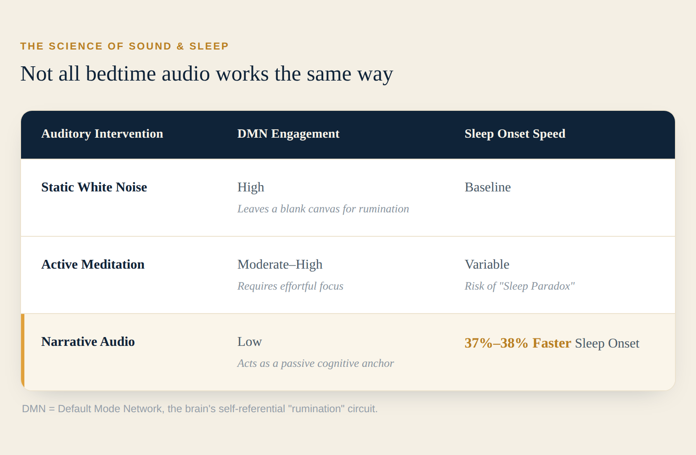696x455 pixels.
Task: Click the 'DMN = Default Mode Network' footnote
Action: (200, 408)
